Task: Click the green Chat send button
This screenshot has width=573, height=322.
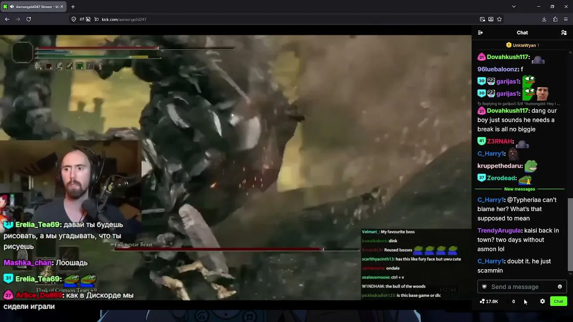Action: coord(558,301)
